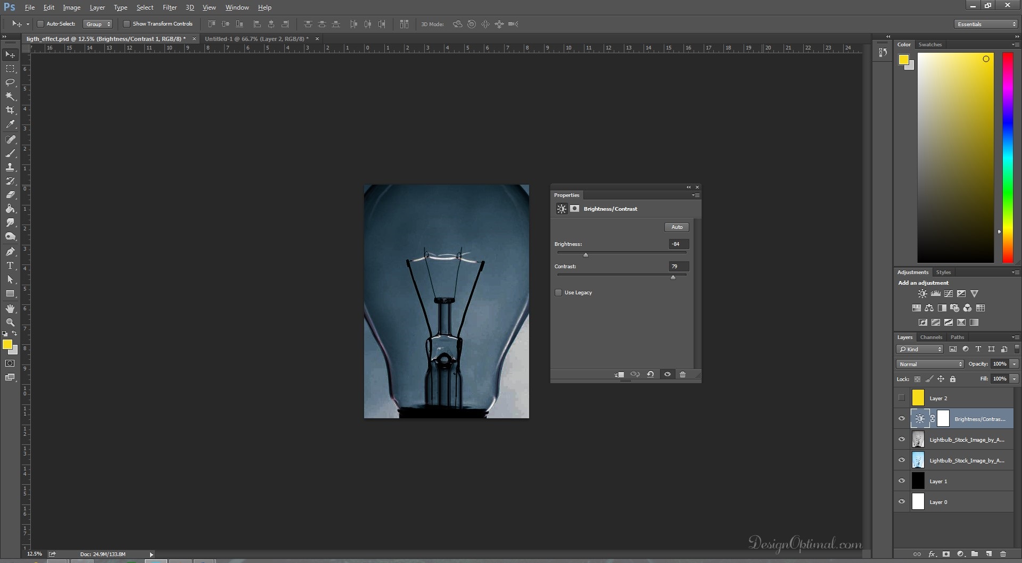Select the Move tool in the toolbox
1022x563 pixels.
coord(10,55)
